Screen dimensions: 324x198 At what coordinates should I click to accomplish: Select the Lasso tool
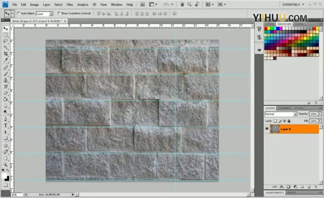pyautogui.click(x=6, y=41)
